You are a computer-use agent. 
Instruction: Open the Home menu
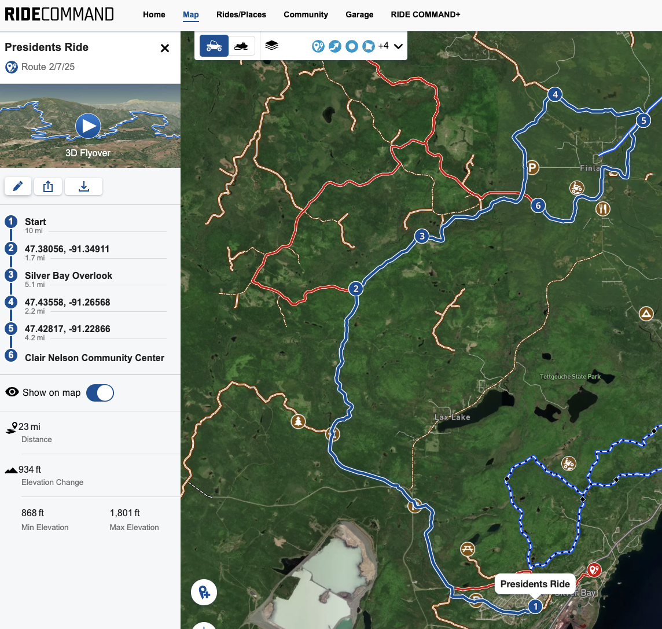pos(154,14)
